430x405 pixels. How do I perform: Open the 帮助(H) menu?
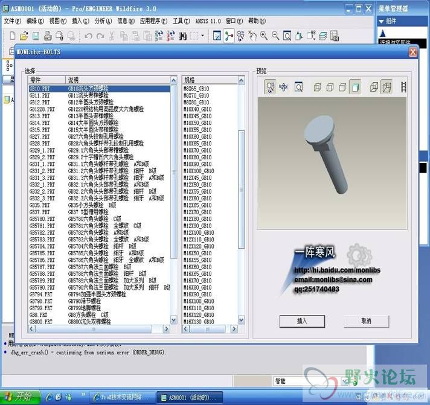click(x=257, y=21)
